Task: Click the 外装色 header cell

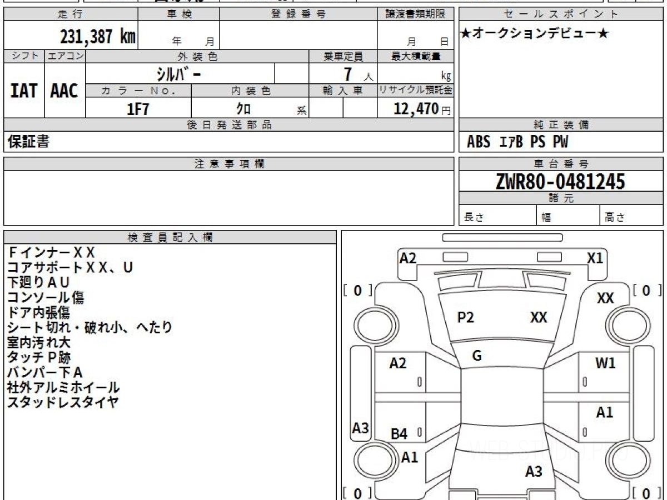Action: click(197, 56)
